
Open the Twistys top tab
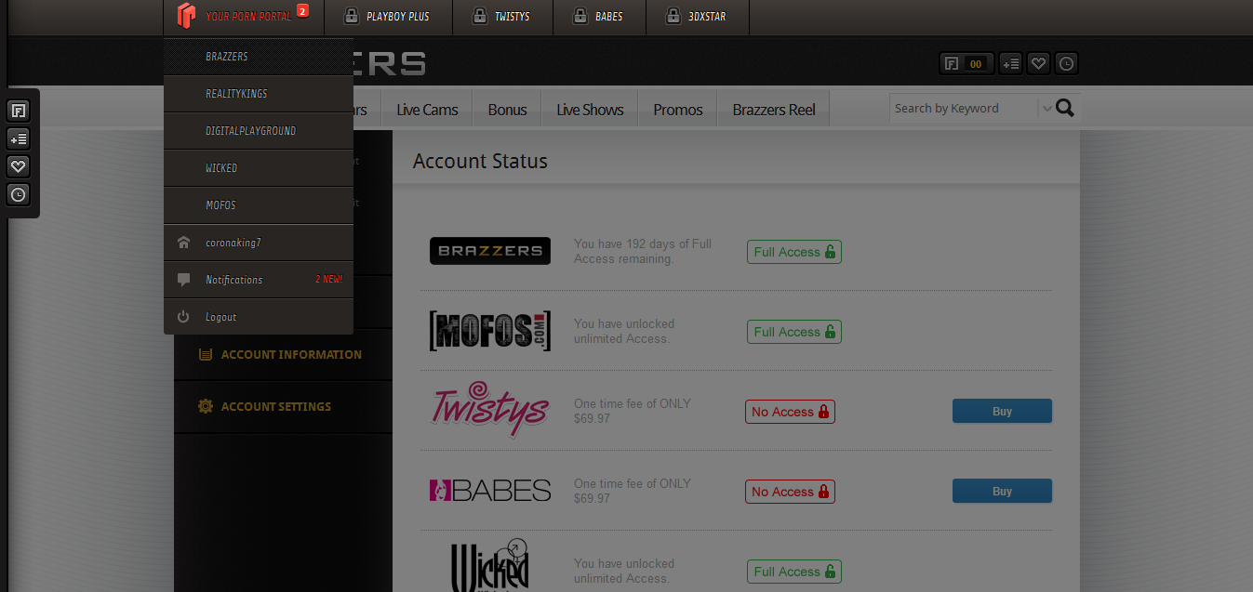(x=502, y=16)
